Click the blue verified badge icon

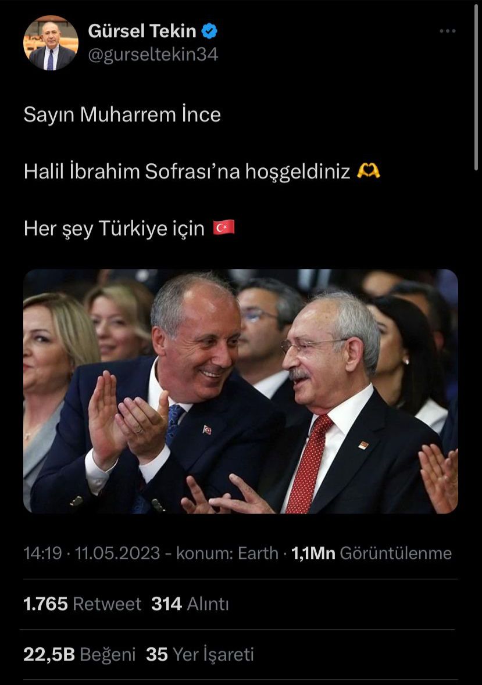pos(209,31)
